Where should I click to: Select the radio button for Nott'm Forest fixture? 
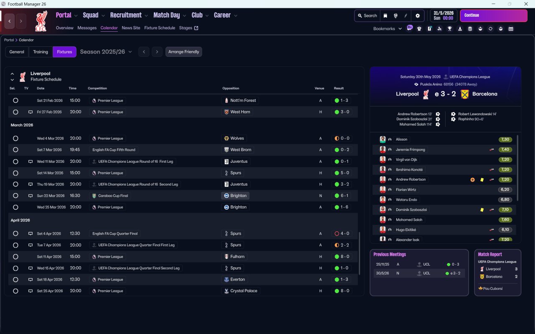tap(15, 100)
